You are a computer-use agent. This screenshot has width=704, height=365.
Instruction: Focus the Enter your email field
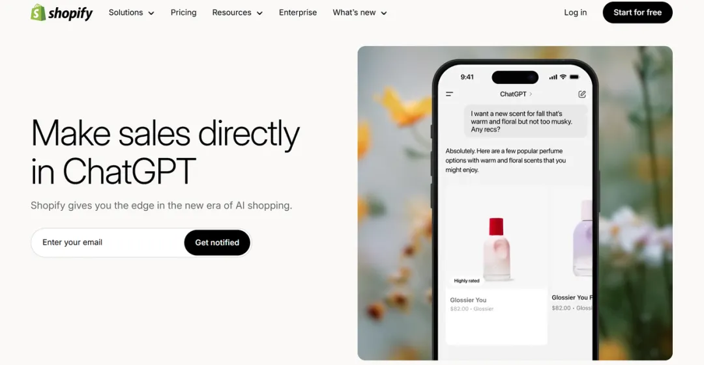(108, 243)
